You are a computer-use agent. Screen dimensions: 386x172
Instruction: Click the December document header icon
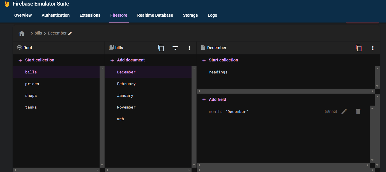pyautogui.click(x=203, y=48)
